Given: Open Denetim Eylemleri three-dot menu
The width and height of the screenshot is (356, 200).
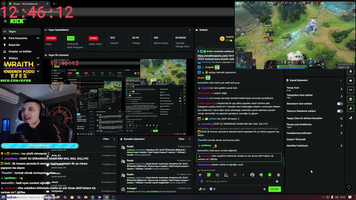Looking at the screenshot, I should coord(190,139).
